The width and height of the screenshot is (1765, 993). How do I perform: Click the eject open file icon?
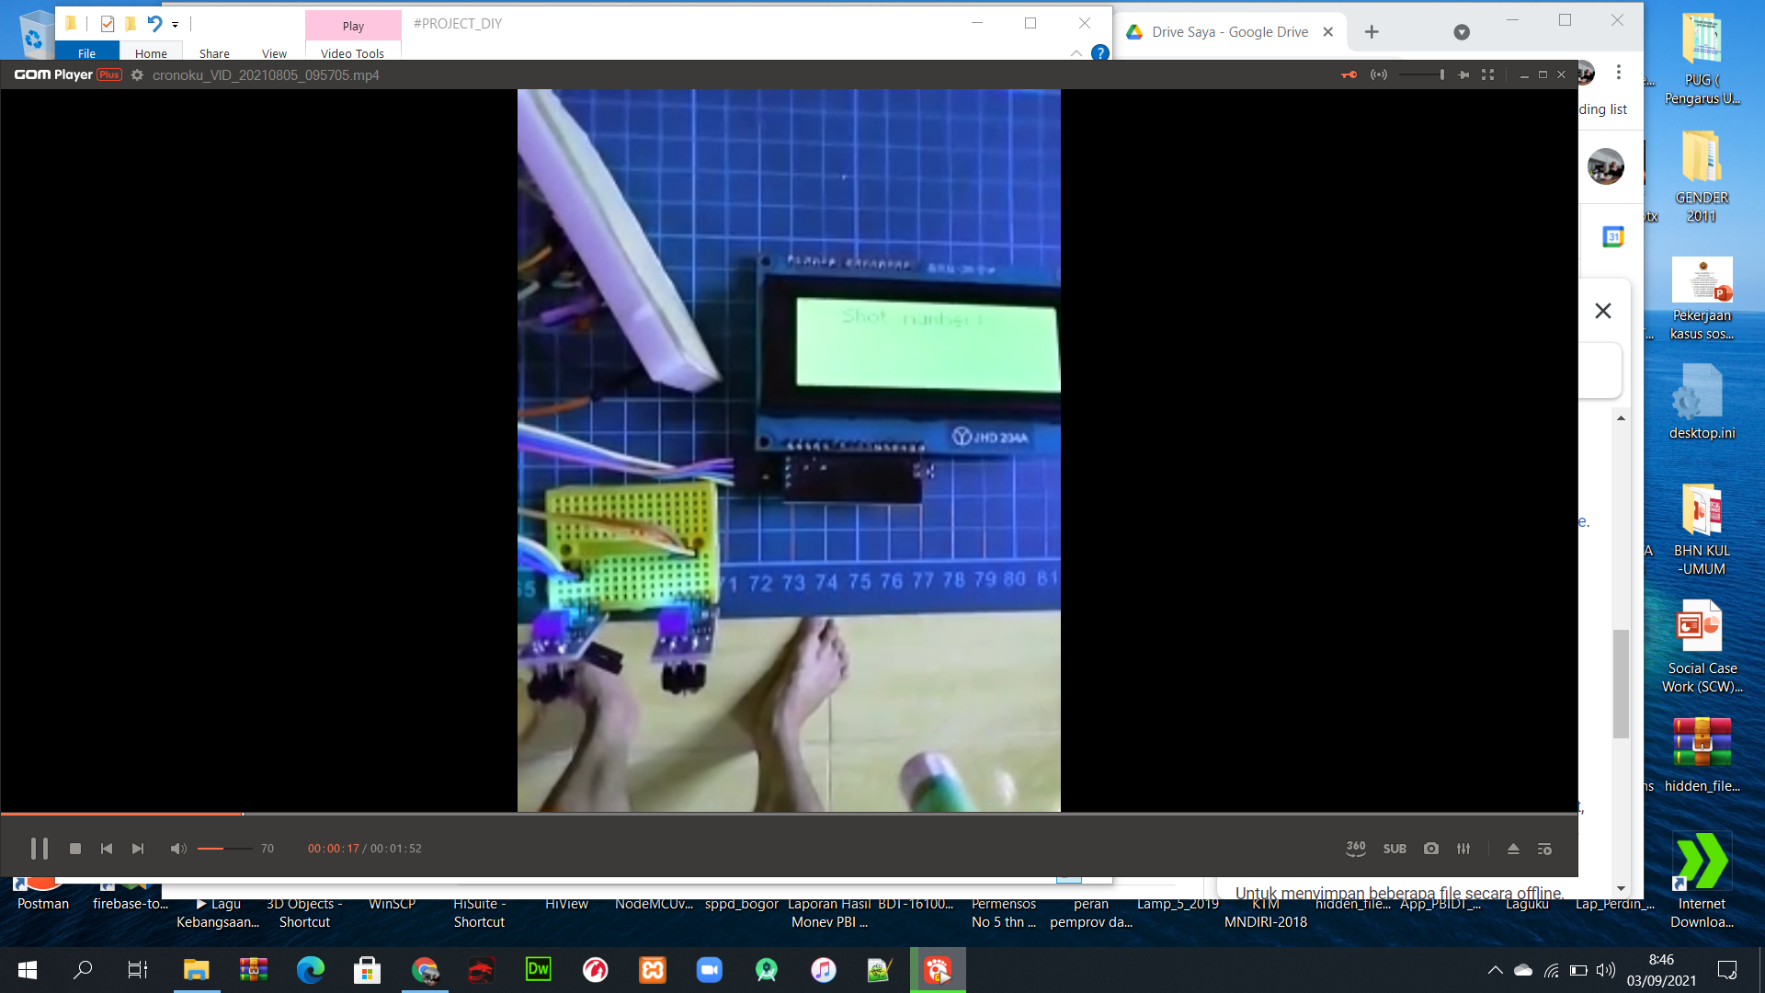1513,849
